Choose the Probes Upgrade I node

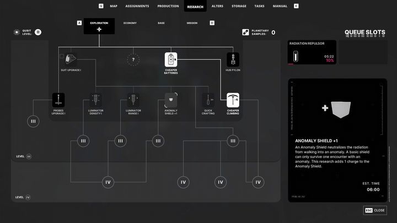point(59,100)
